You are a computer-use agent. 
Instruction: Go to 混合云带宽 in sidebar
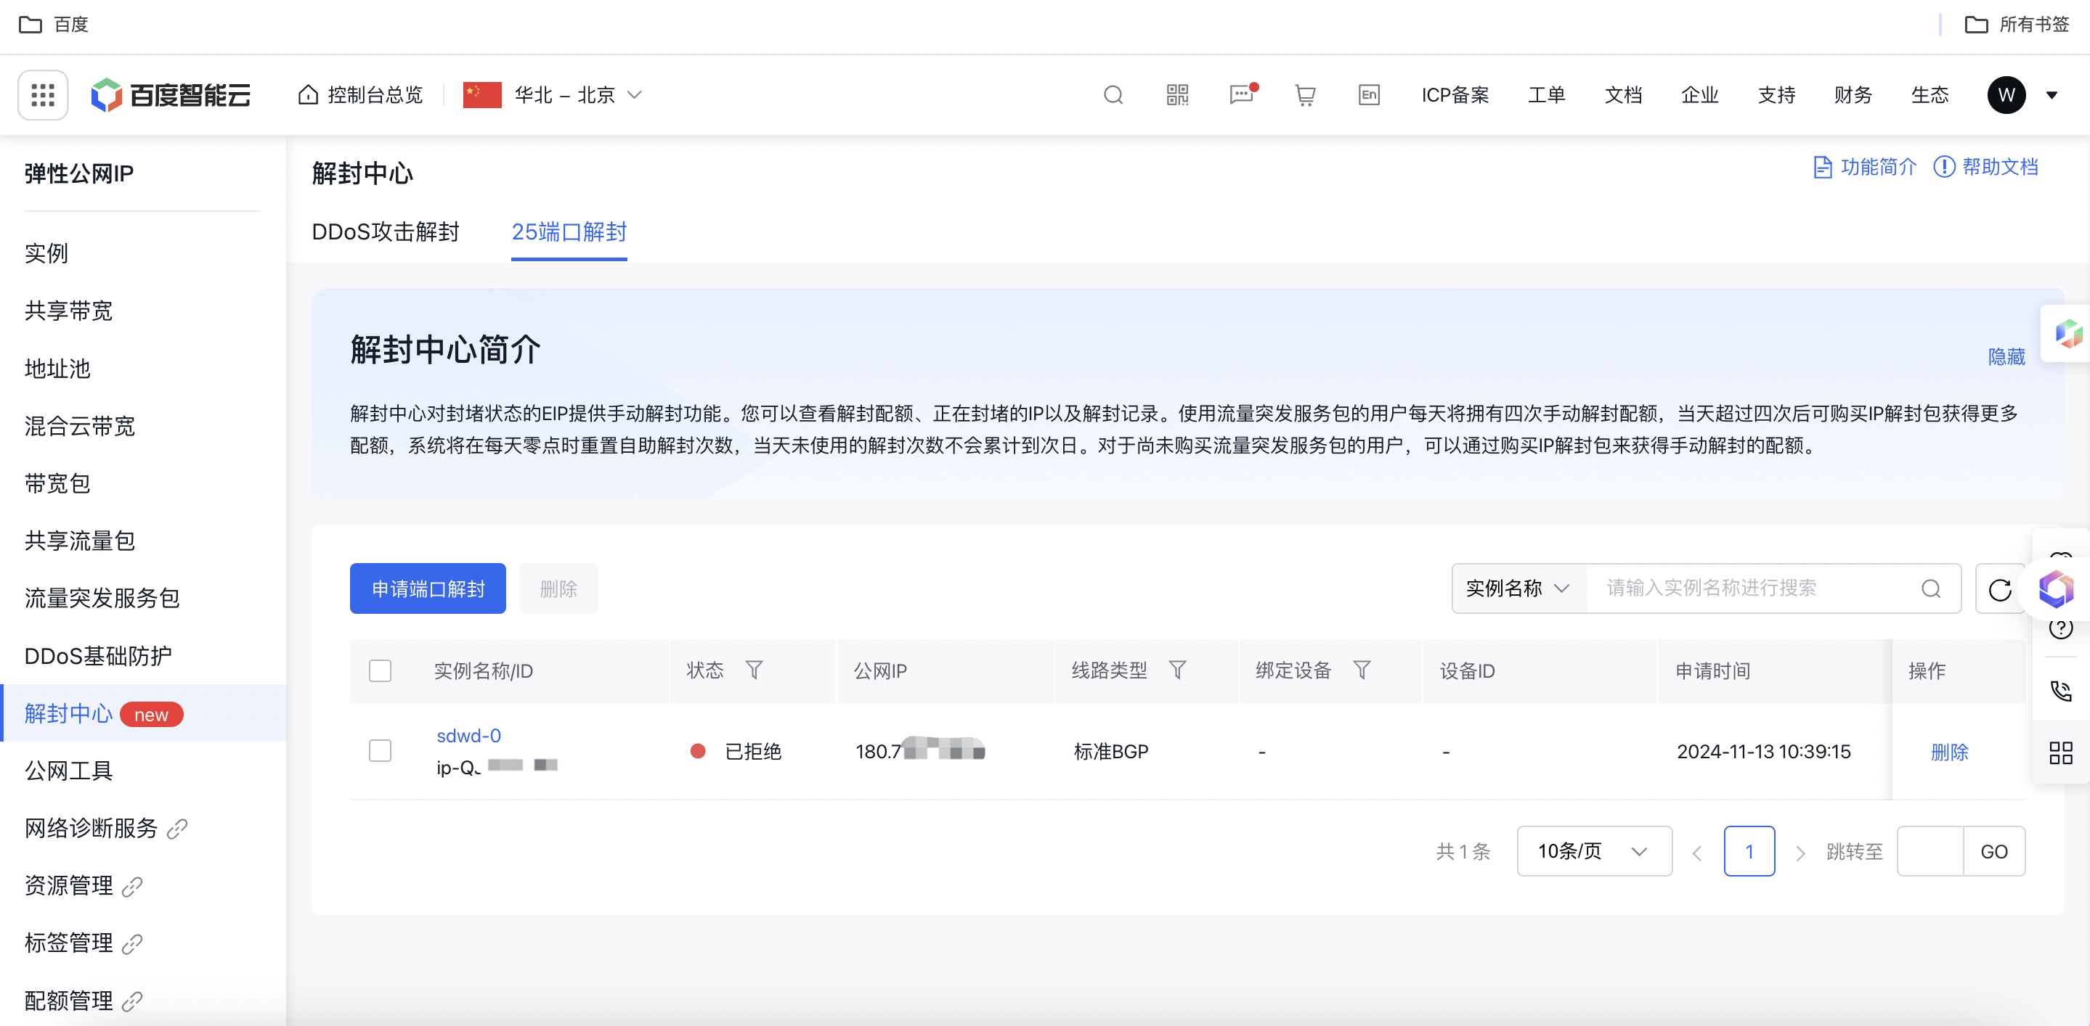pos(79,425)
